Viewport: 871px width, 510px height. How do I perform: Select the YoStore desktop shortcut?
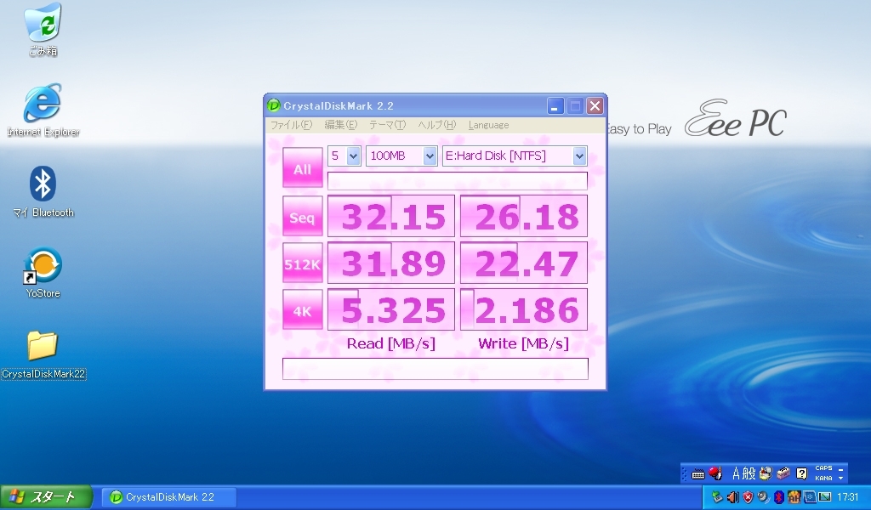[x=43, y=272]
